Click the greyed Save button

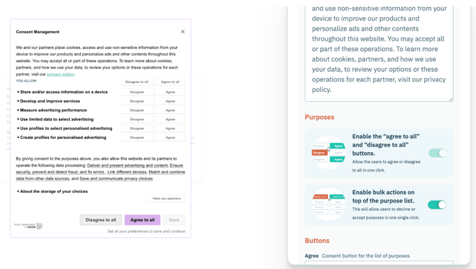pos(174,220)
